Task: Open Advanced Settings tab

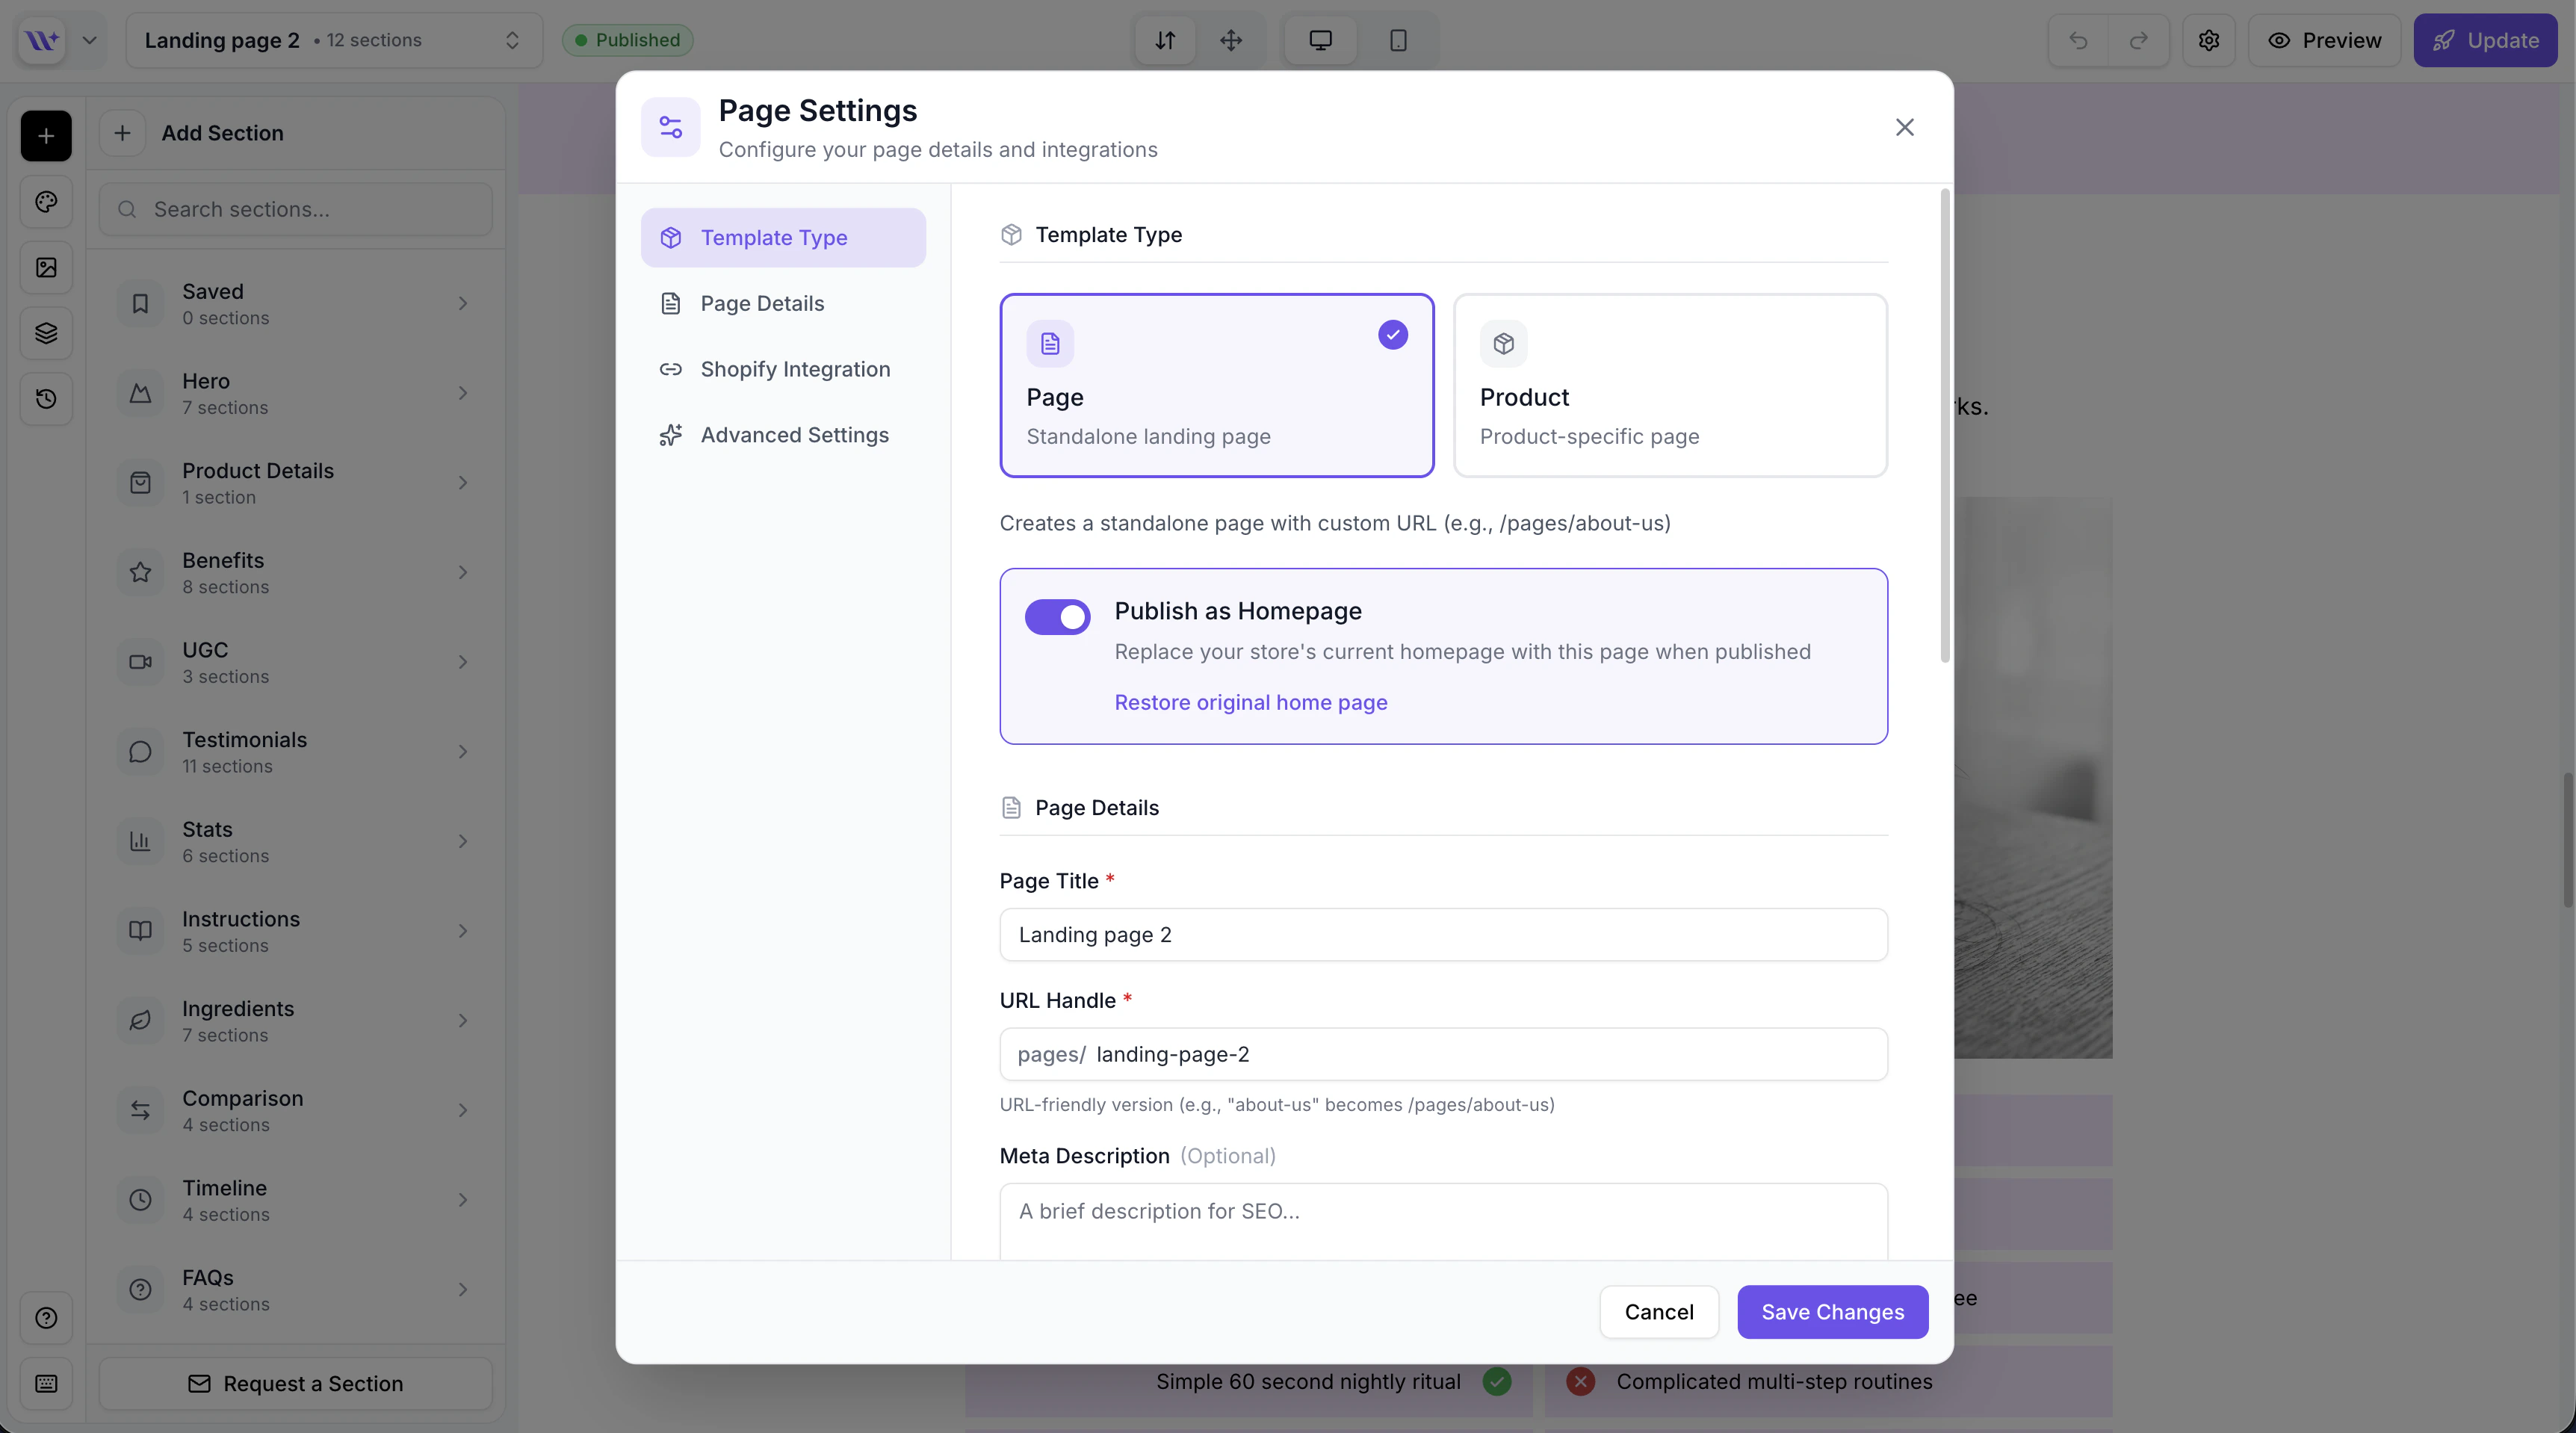Action: [x=794, y=435]
